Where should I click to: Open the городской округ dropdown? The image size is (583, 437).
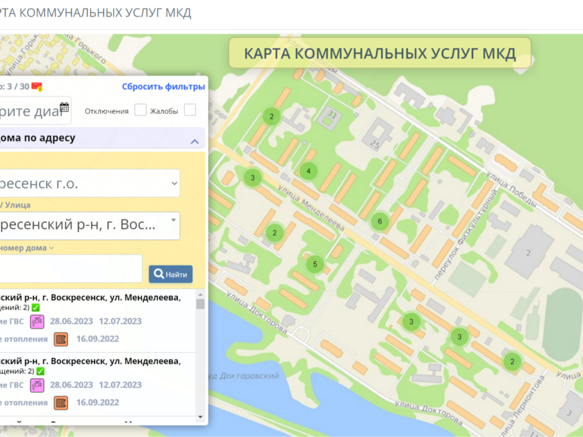tap(90, 184)
